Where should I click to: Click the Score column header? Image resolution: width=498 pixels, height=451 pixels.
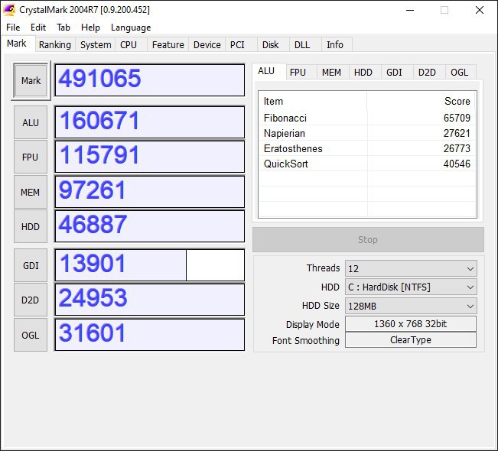pos(422,101)
